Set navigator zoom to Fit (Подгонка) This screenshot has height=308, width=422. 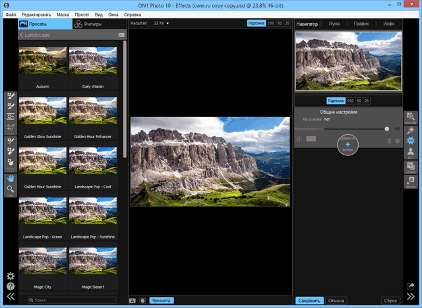[336, 101]
